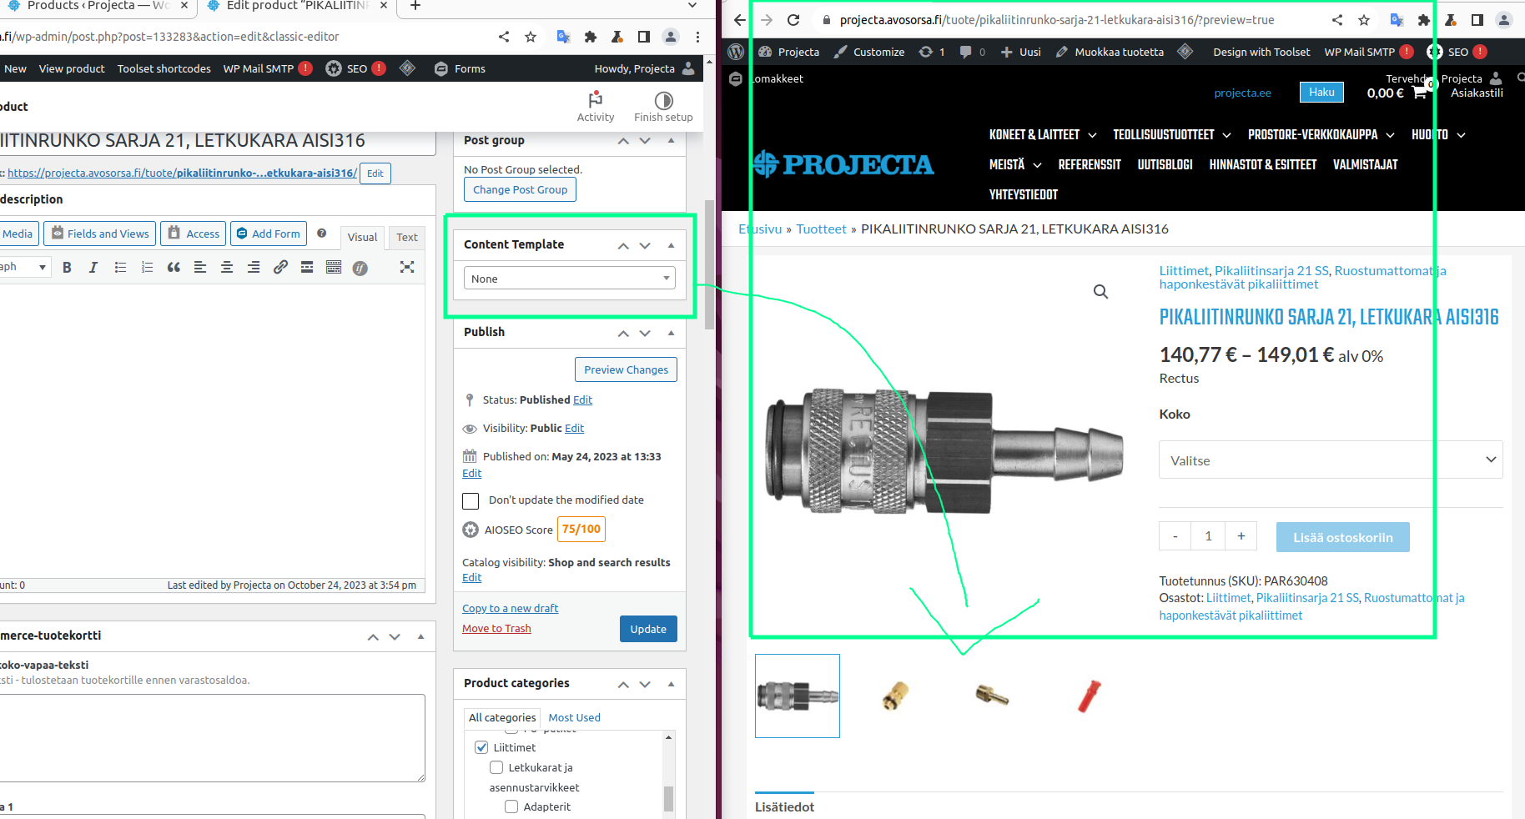Align text left in editor
Image resolution: width=1525 pixels, height=819 pixels.
point(200,268)
